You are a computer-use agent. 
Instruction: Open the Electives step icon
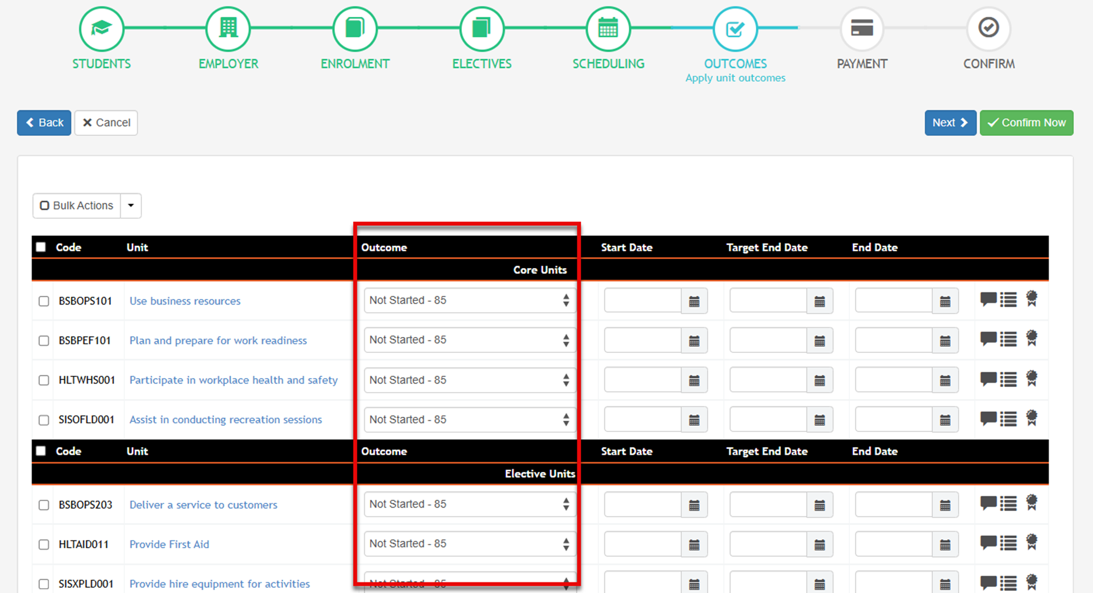point(482,29)
